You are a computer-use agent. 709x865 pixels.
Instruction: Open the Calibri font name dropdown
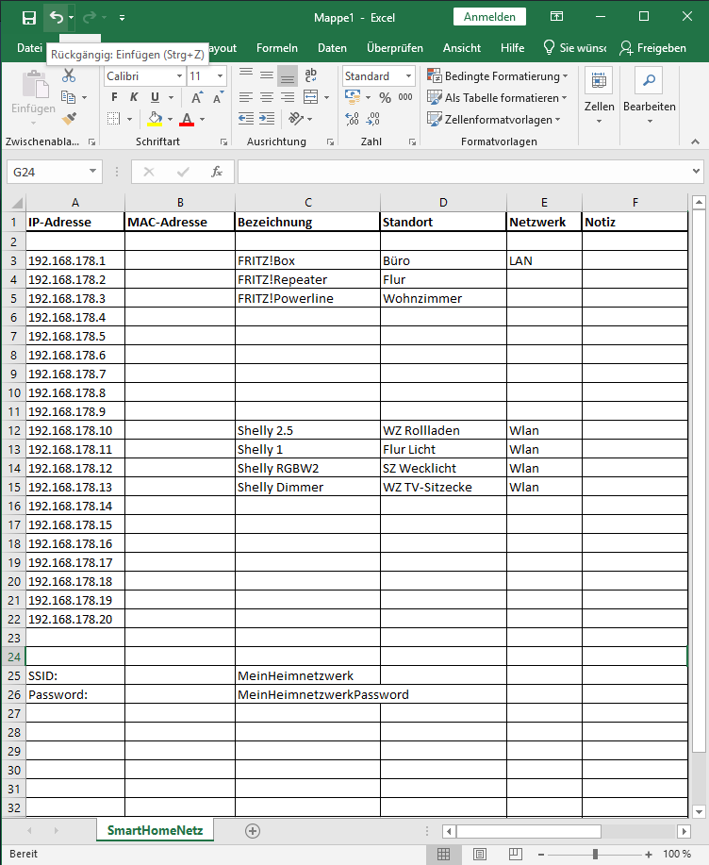pyautogui.click(x=178, y=76)
